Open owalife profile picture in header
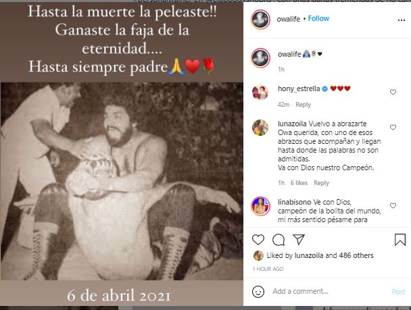Screen dimensions: 411x310 260,20
